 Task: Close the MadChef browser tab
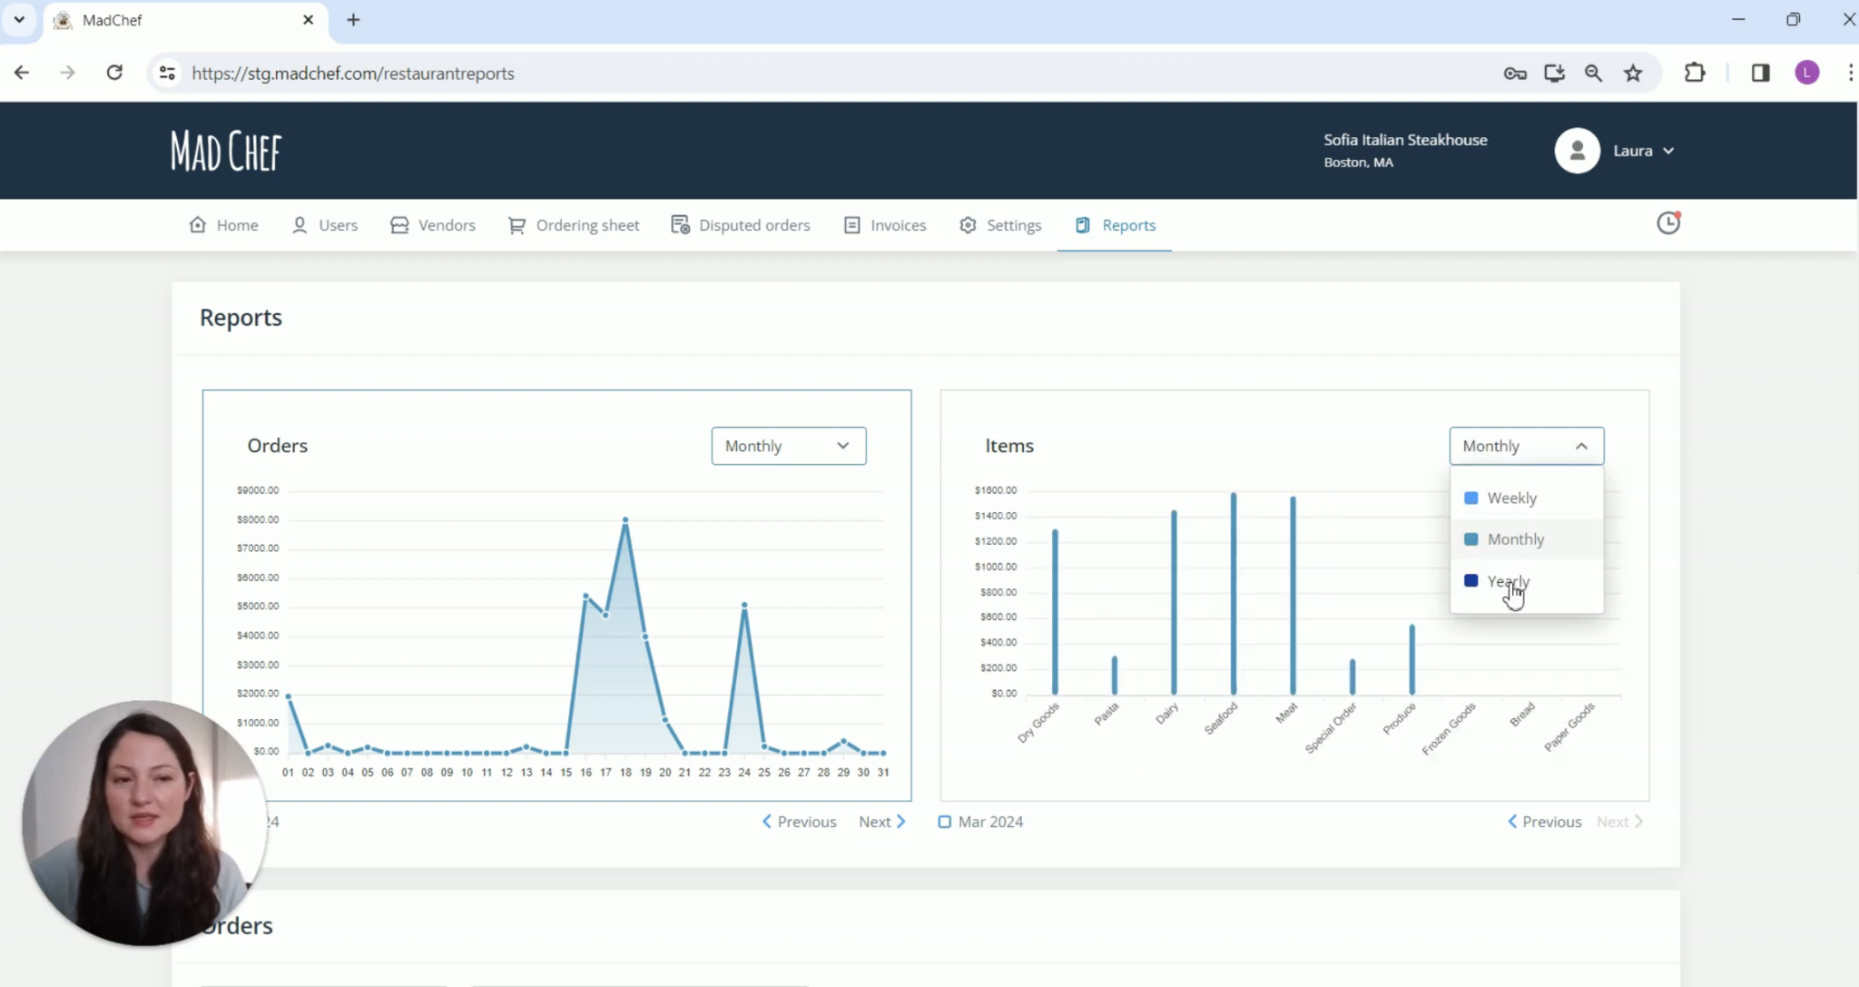point(308,20)
